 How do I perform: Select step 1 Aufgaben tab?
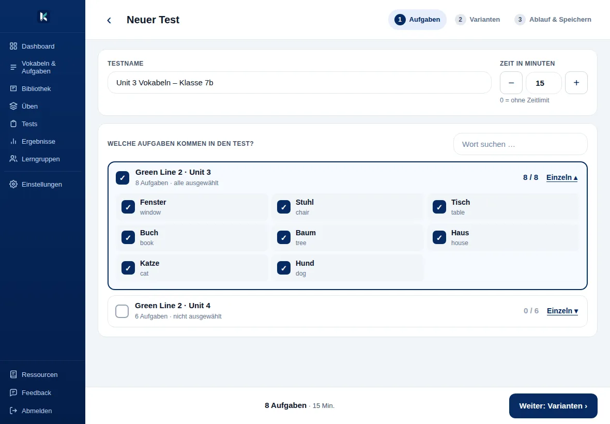coord(417,20)
